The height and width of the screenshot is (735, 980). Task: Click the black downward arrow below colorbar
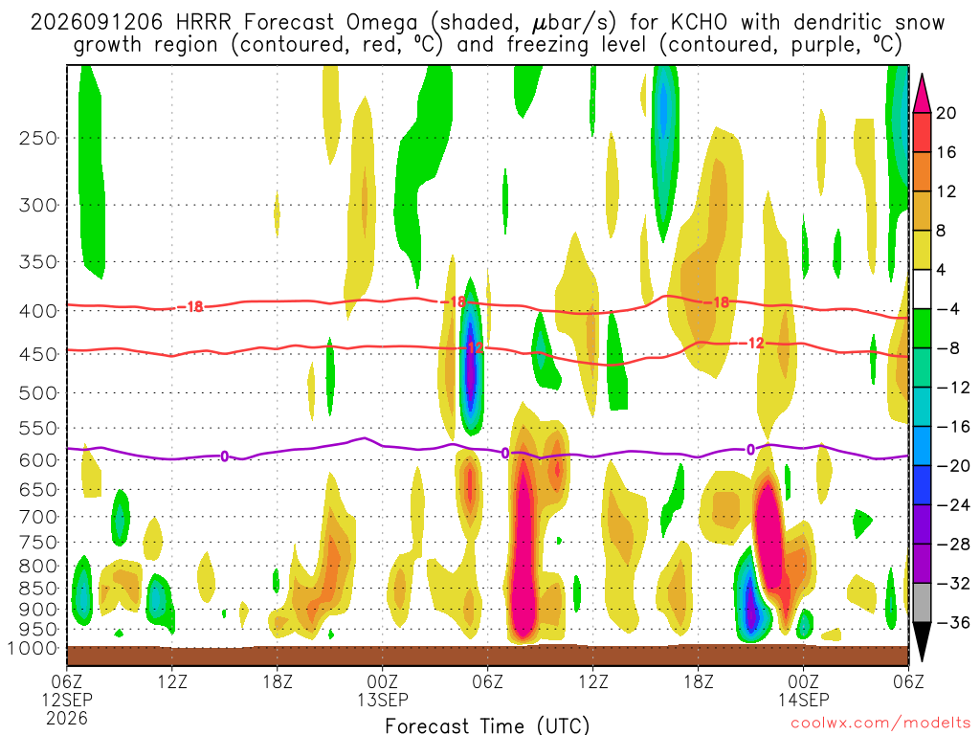point(922,641)
